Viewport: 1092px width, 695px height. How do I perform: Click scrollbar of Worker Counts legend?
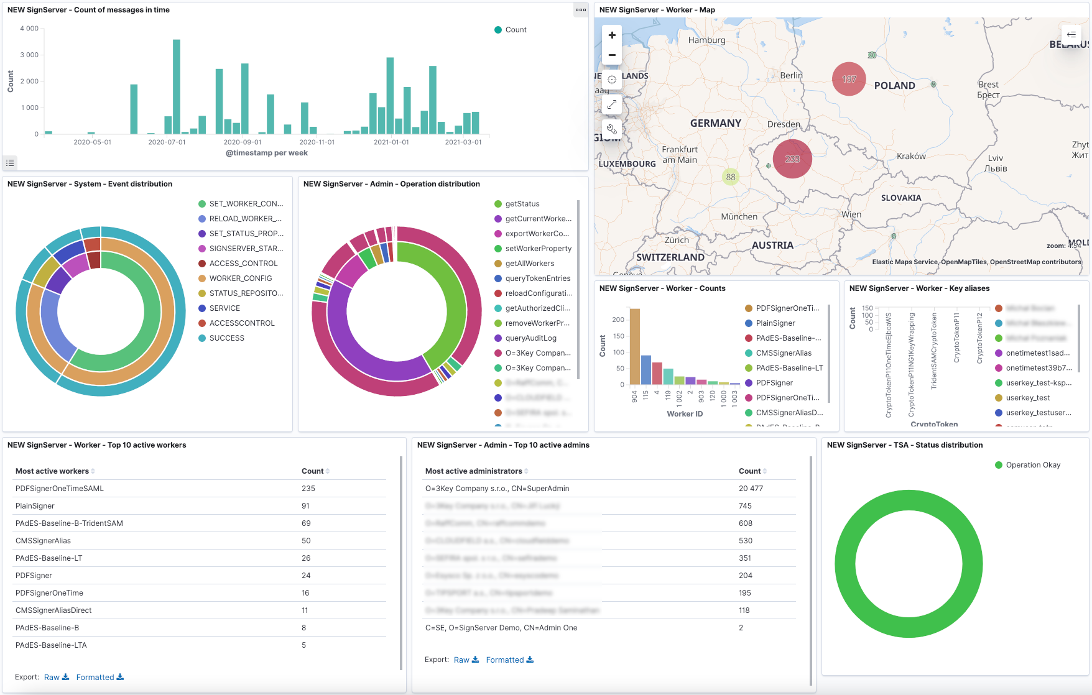pos(829,353)
